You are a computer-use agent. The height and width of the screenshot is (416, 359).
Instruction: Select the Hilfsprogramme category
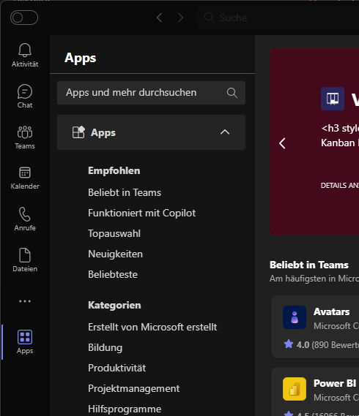pyautogui.click(x=125, y=409)
